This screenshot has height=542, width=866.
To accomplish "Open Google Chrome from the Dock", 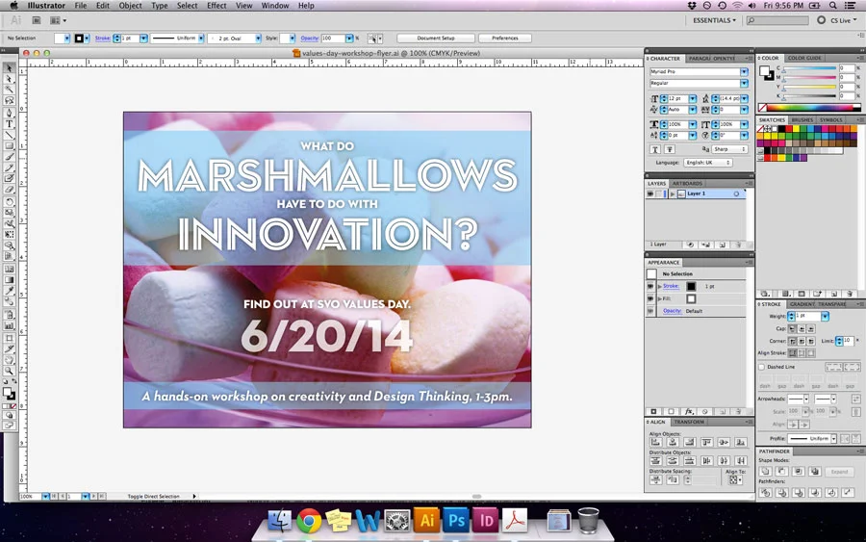I will point(309,521).
